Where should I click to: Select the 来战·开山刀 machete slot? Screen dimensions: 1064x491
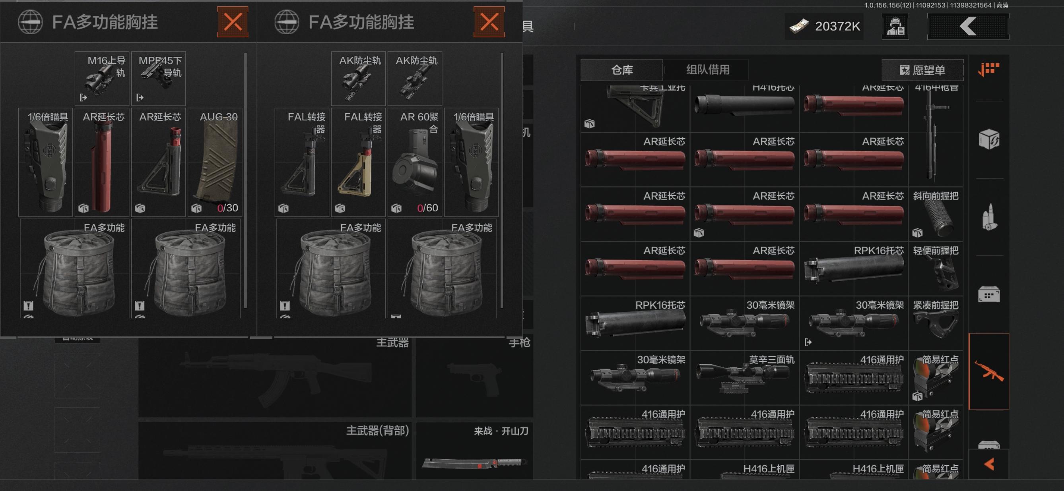click(x=474, y=450)
